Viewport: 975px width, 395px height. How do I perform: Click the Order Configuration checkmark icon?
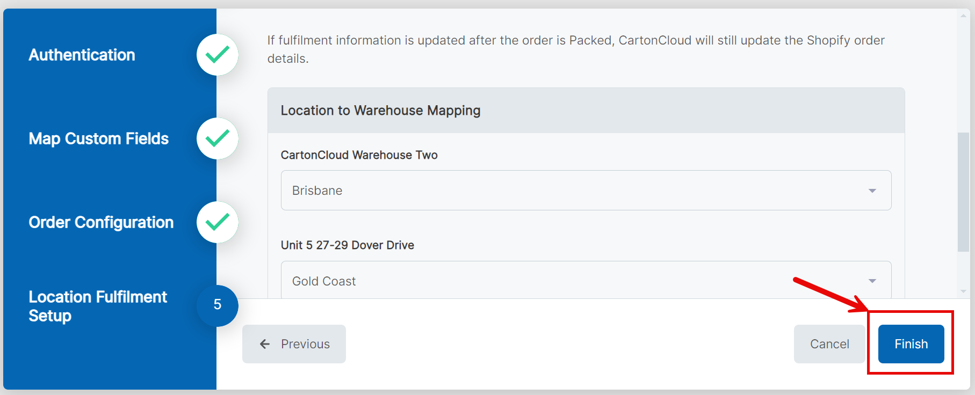tap(217, 222)
